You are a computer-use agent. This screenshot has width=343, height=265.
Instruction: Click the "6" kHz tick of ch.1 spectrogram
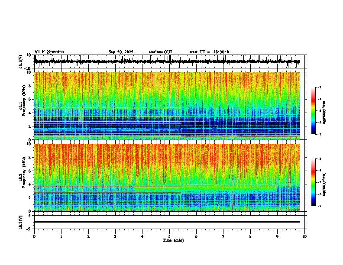point(30,100)
